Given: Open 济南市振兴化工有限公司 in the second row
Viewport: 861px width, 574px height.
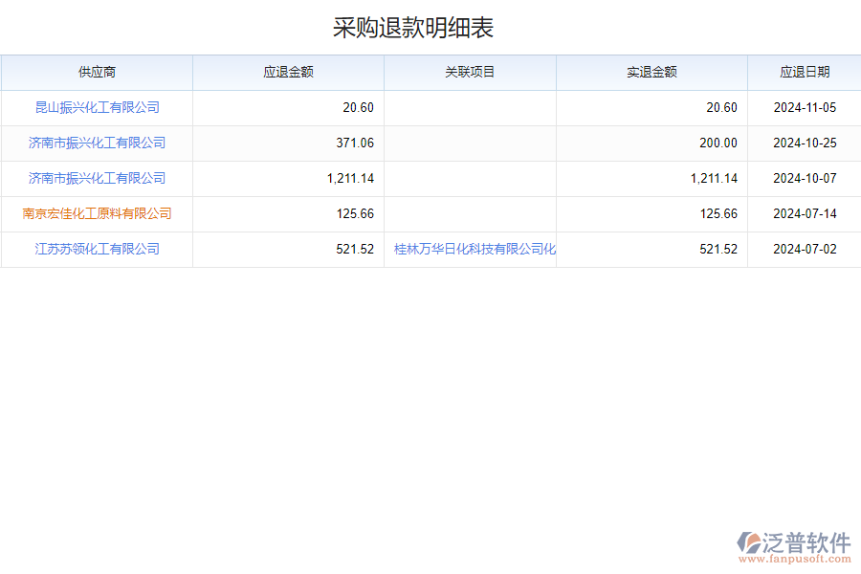Looking at the screenshot, I should pyautogui.click(x=98, y=143).
